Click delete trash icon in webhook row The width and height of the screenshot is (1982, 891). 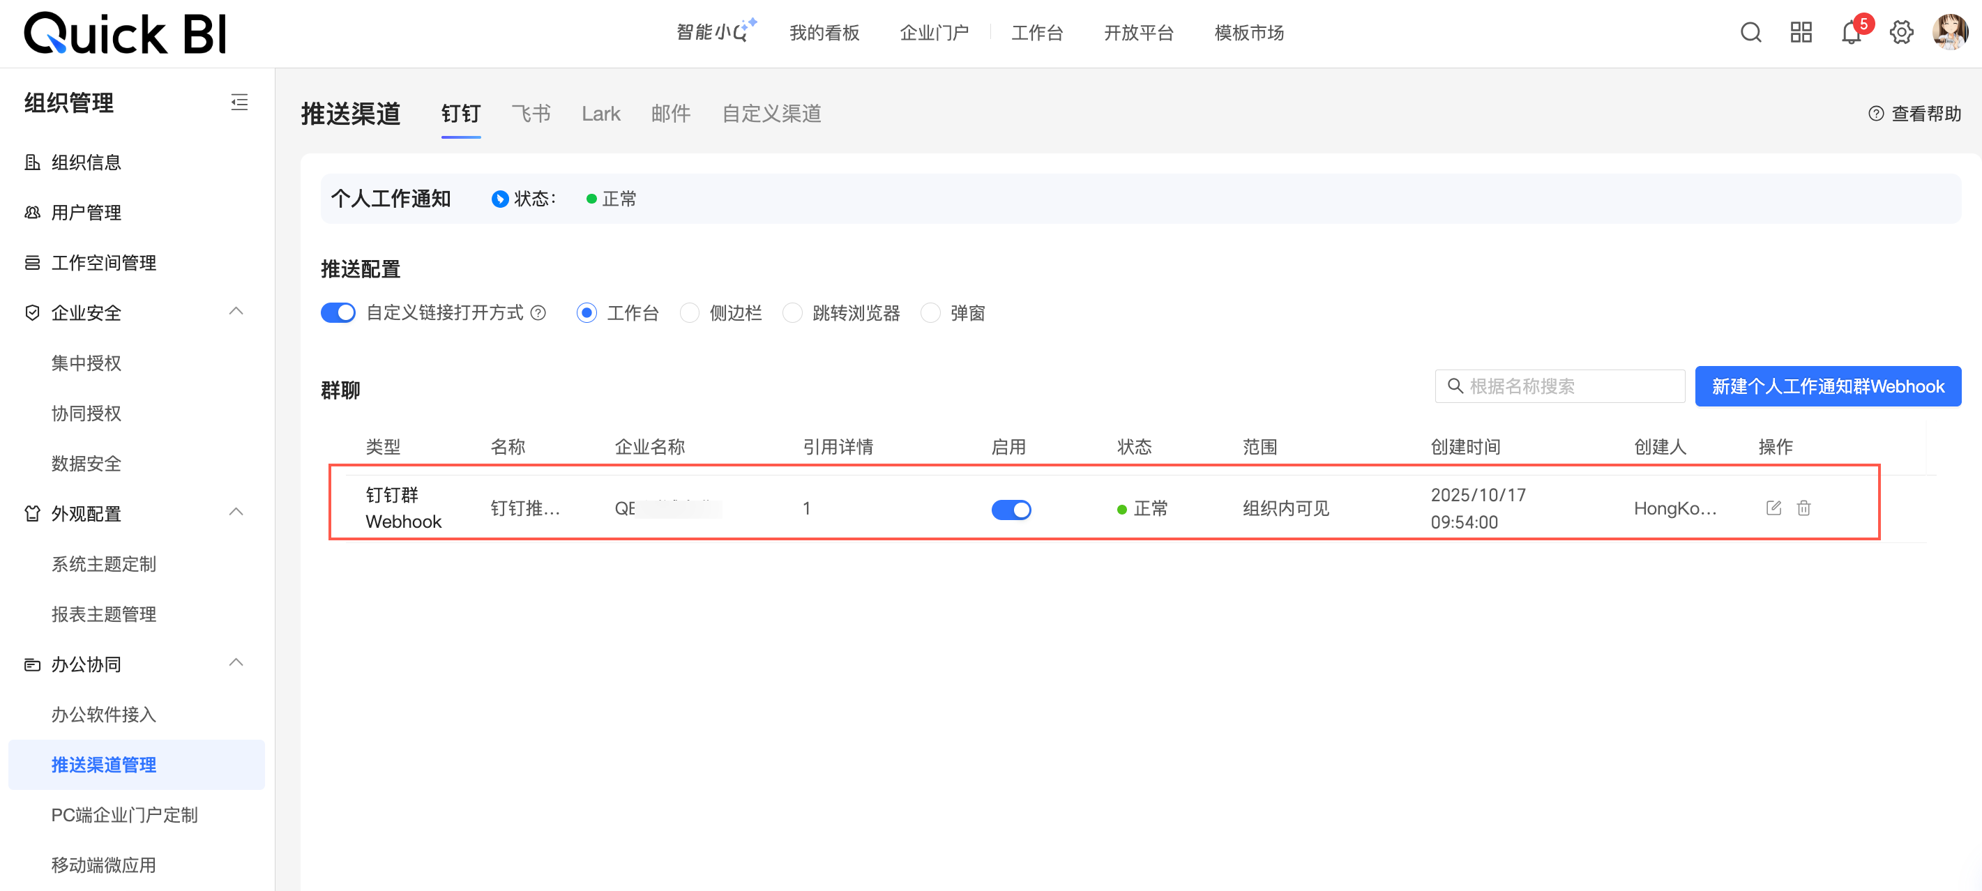pos(1803,508)
